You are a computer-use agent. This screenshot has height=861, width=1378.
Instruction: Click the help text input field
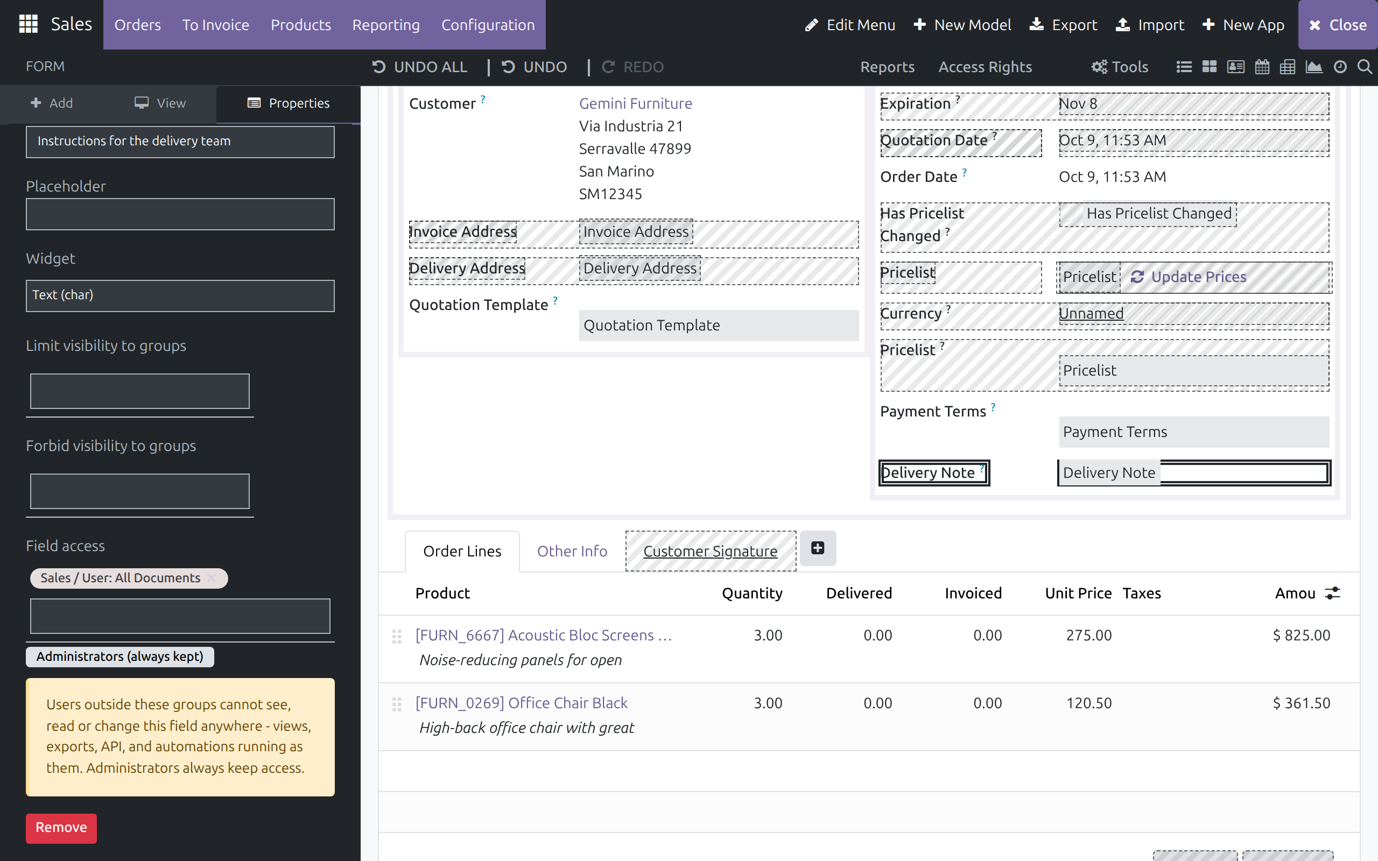coord(180,141)
